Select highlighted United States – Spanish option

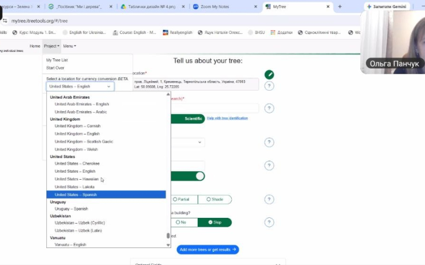coord(106,195)
